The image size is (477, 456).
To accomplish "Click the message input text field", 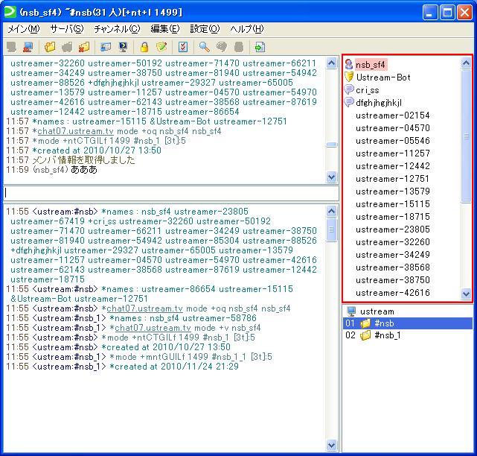I will pos(170,193).
